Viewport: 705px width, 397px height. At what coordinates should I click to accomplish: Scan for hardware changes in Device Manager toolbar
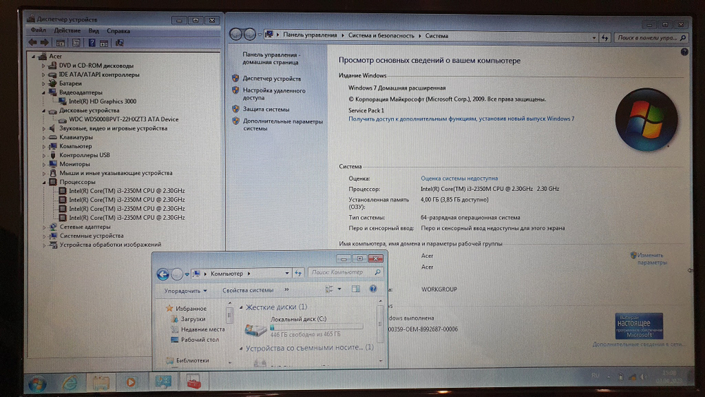pyautogui.click(x=120, y=43)
